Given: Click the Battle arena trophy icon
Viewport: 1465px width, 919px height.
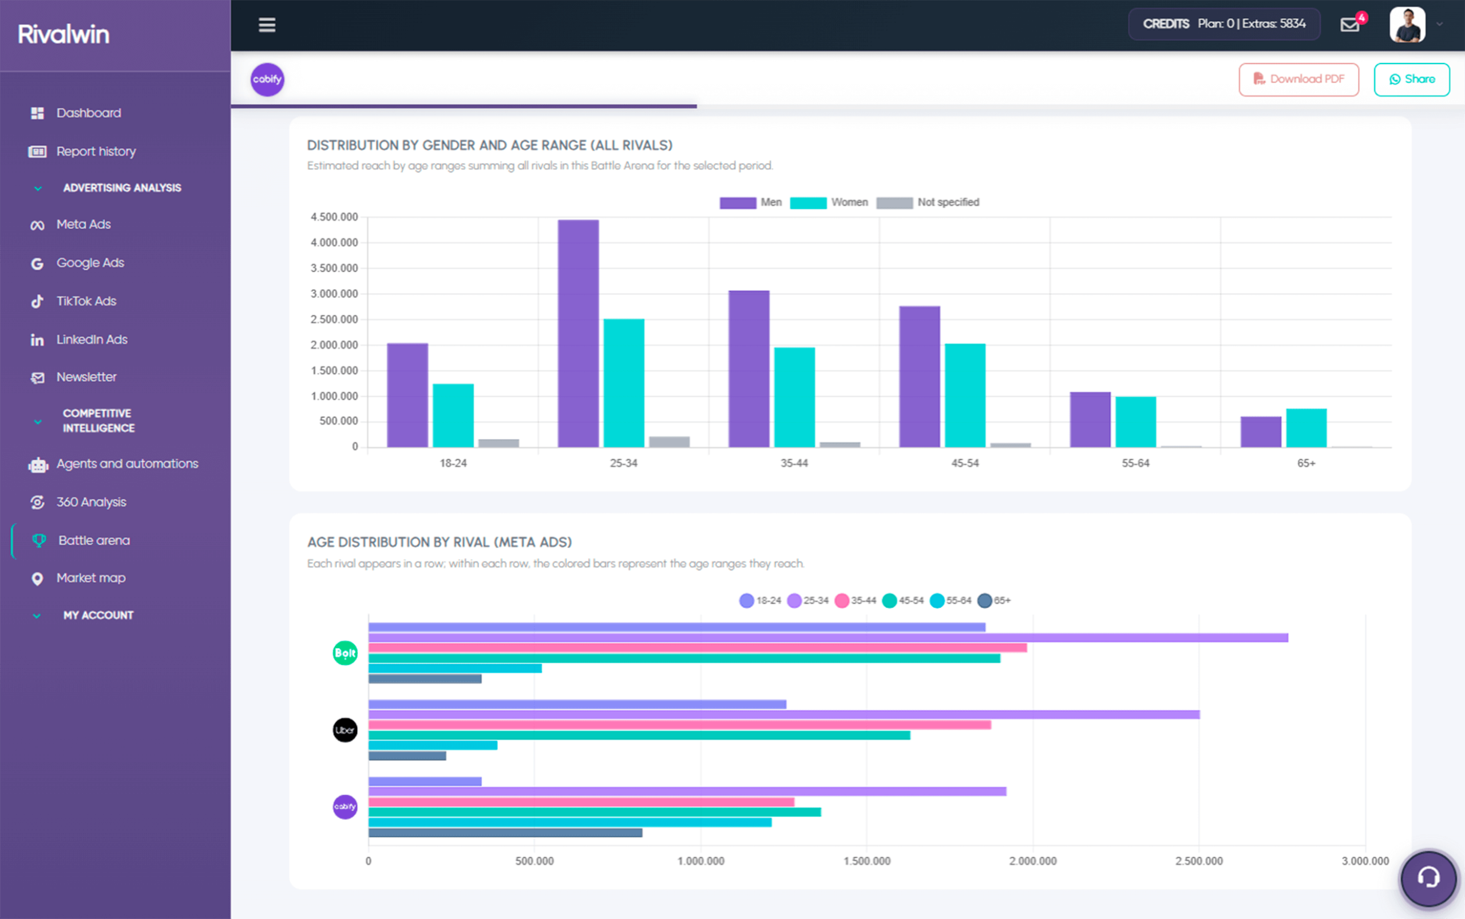Looking at the screenshot, I should (x=39, y=540).
